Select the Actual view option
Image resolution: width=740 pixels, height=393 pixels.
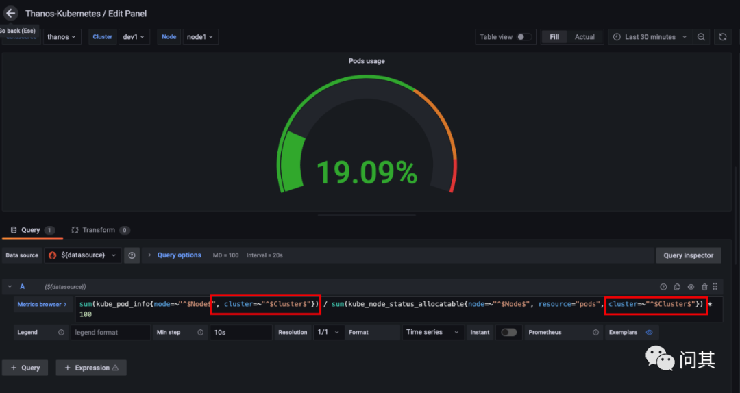[584, 37]
